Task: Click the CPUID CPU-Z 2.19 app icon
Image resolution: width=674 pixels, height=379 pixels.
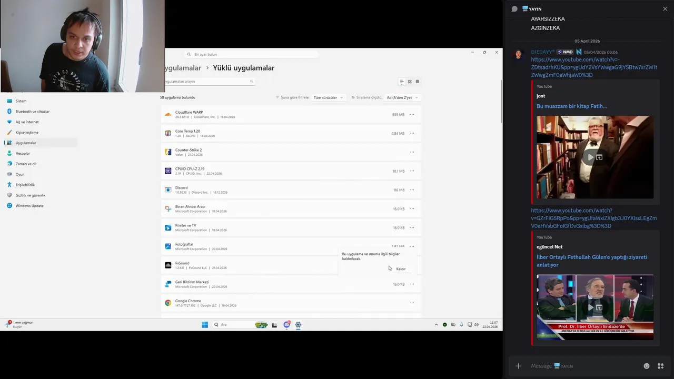Action: [168, 171]
